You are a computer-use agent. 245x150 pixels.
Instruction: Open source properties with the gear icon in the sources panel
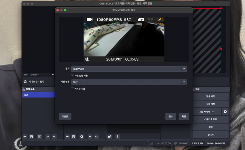pos(82,136)
